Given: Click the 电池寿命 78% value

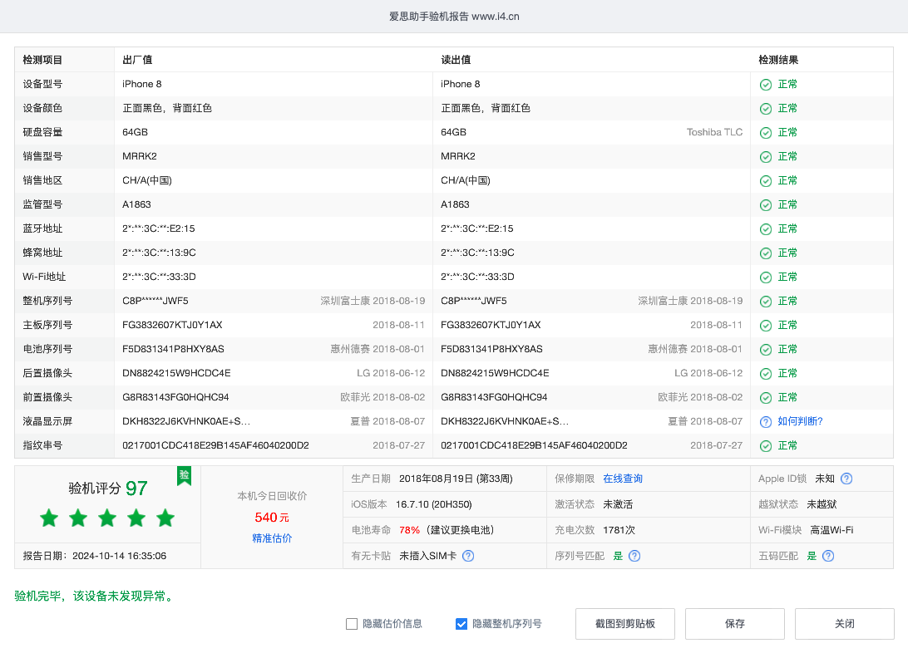Looking at the screenshot, I should click(409, 530).
